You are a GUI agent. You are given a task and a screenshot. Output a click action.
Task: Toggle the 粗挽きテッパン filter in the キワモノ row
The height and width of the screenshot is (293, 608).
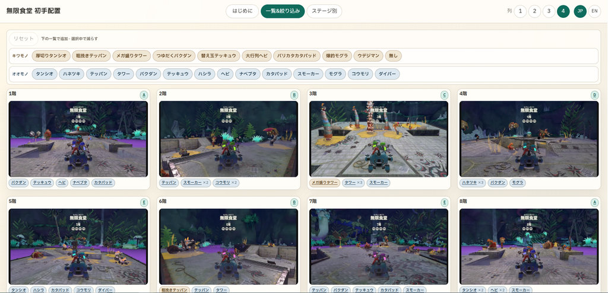pos(91,56)
